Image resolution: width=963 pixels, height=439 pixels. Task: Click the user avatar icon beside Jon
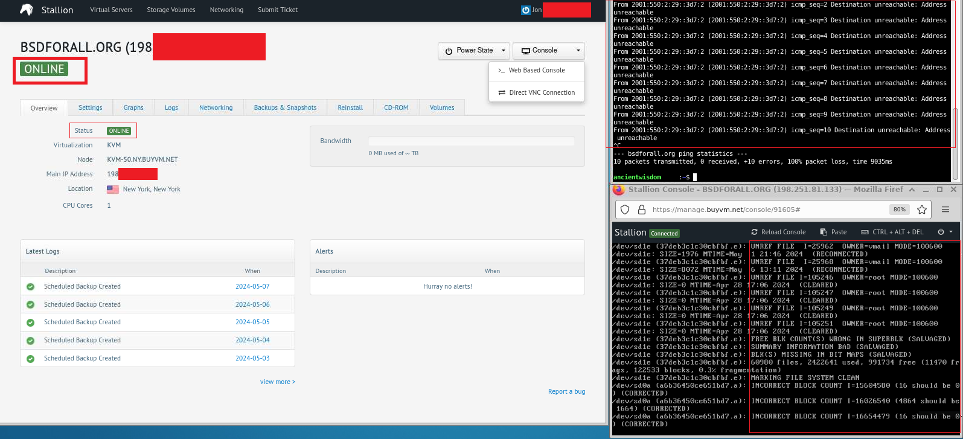(x=525, y=10)
